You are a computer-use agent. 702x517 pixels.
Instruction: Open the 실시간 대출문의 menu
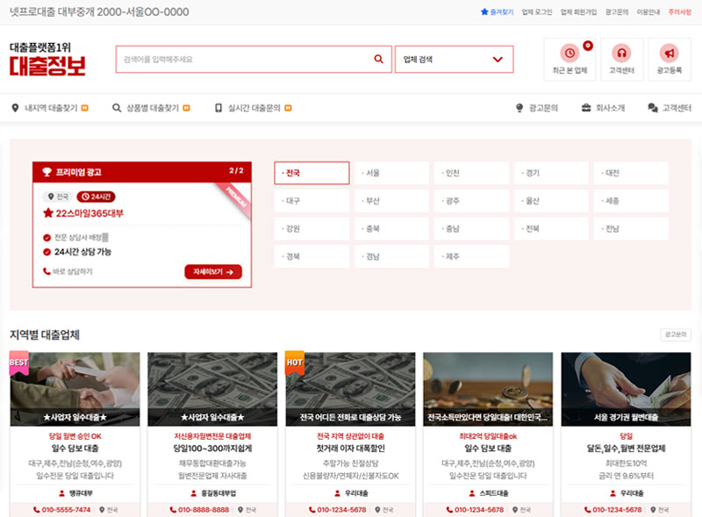click(x=253, y=108)
